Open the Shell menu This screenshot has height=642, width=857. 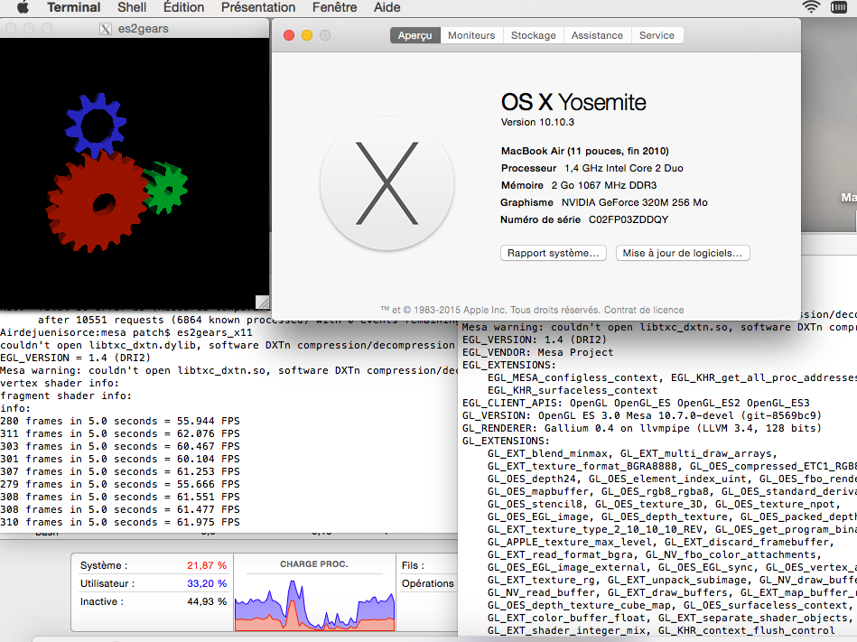click(x=132, y=7)
